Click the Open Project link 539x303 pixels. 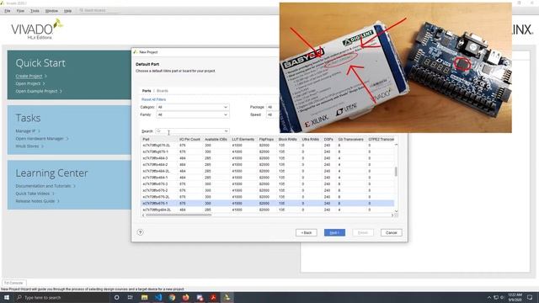tap(28, 83)
